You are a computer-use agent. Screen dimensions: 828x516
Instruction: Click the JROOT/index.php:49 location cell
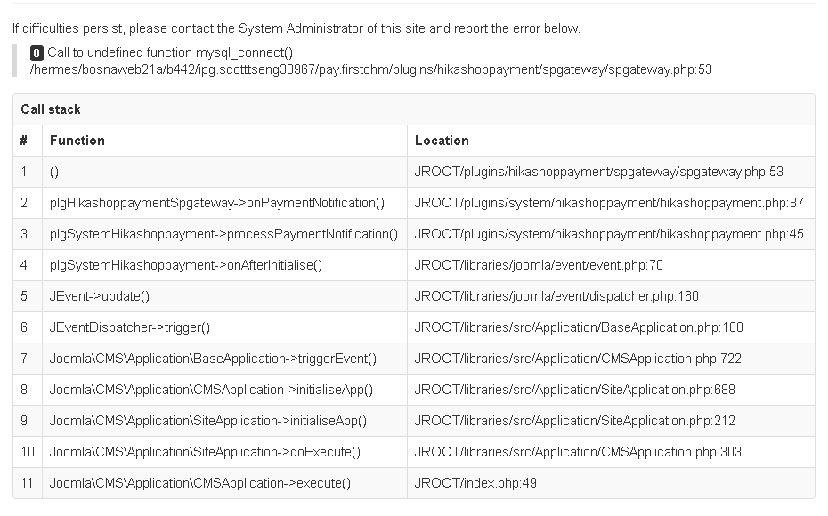coord(475,483)
